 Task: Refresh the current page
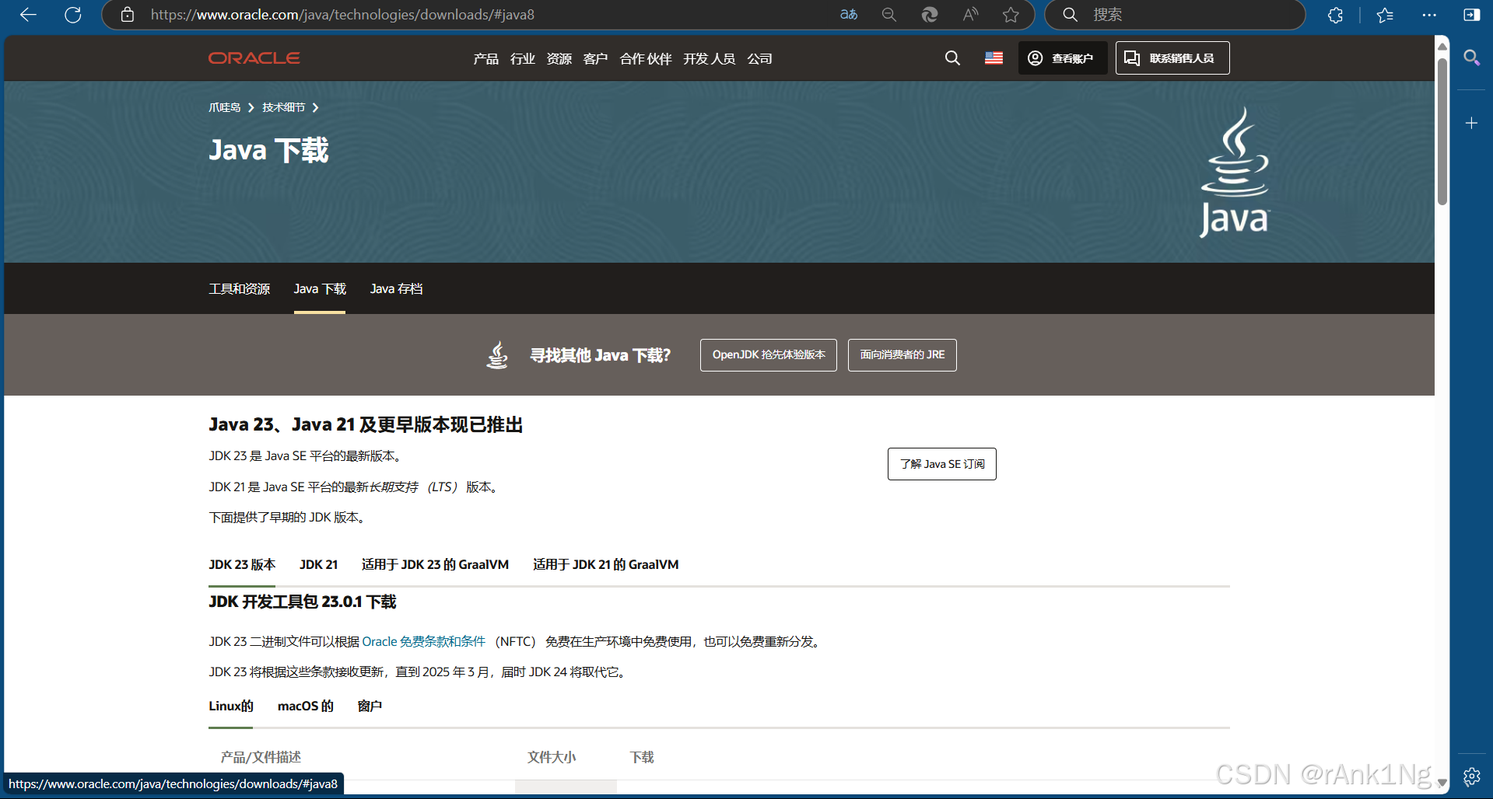[x=73, y=15]
